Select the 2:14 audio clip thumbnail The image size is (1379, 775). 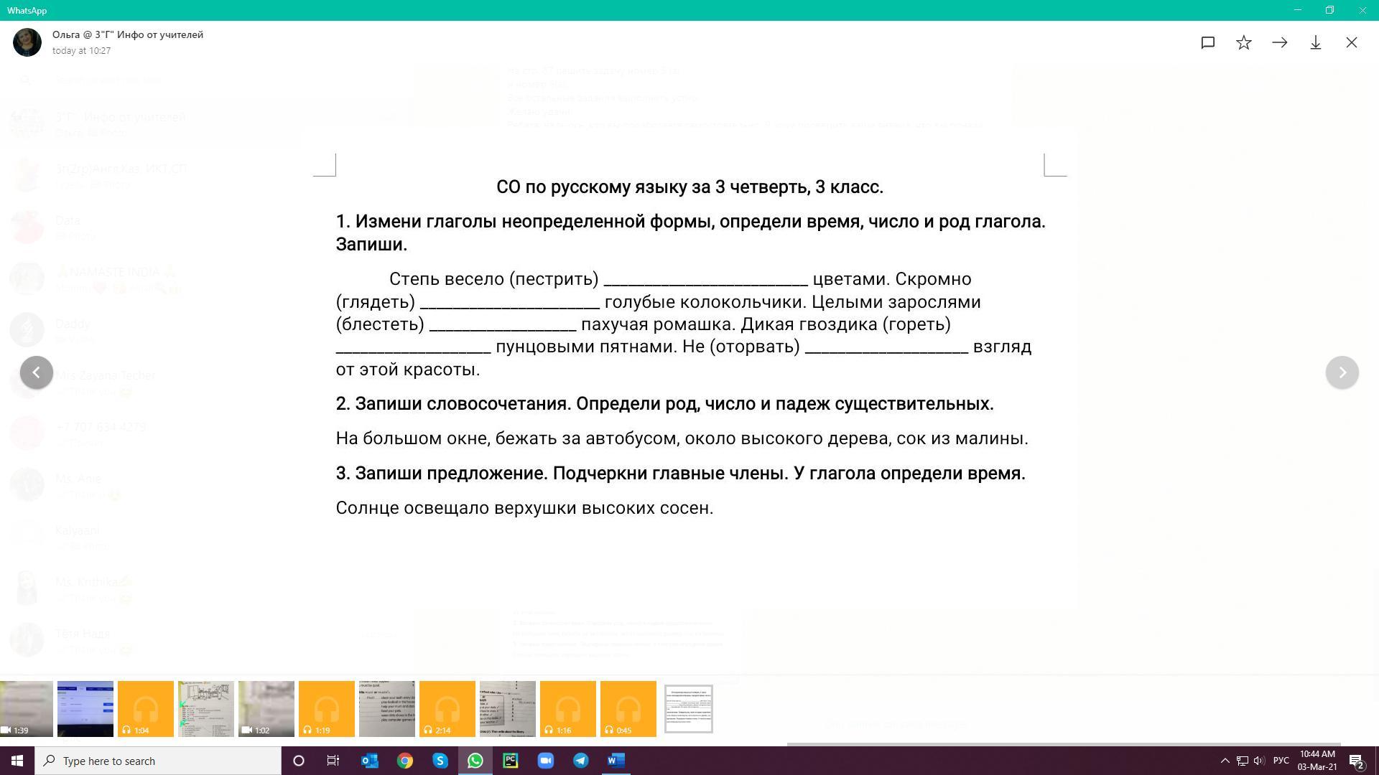point(447,709)
